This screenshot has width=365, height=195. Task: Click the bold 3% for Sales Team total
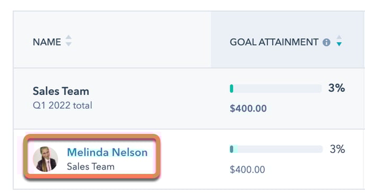coord(336,88)
